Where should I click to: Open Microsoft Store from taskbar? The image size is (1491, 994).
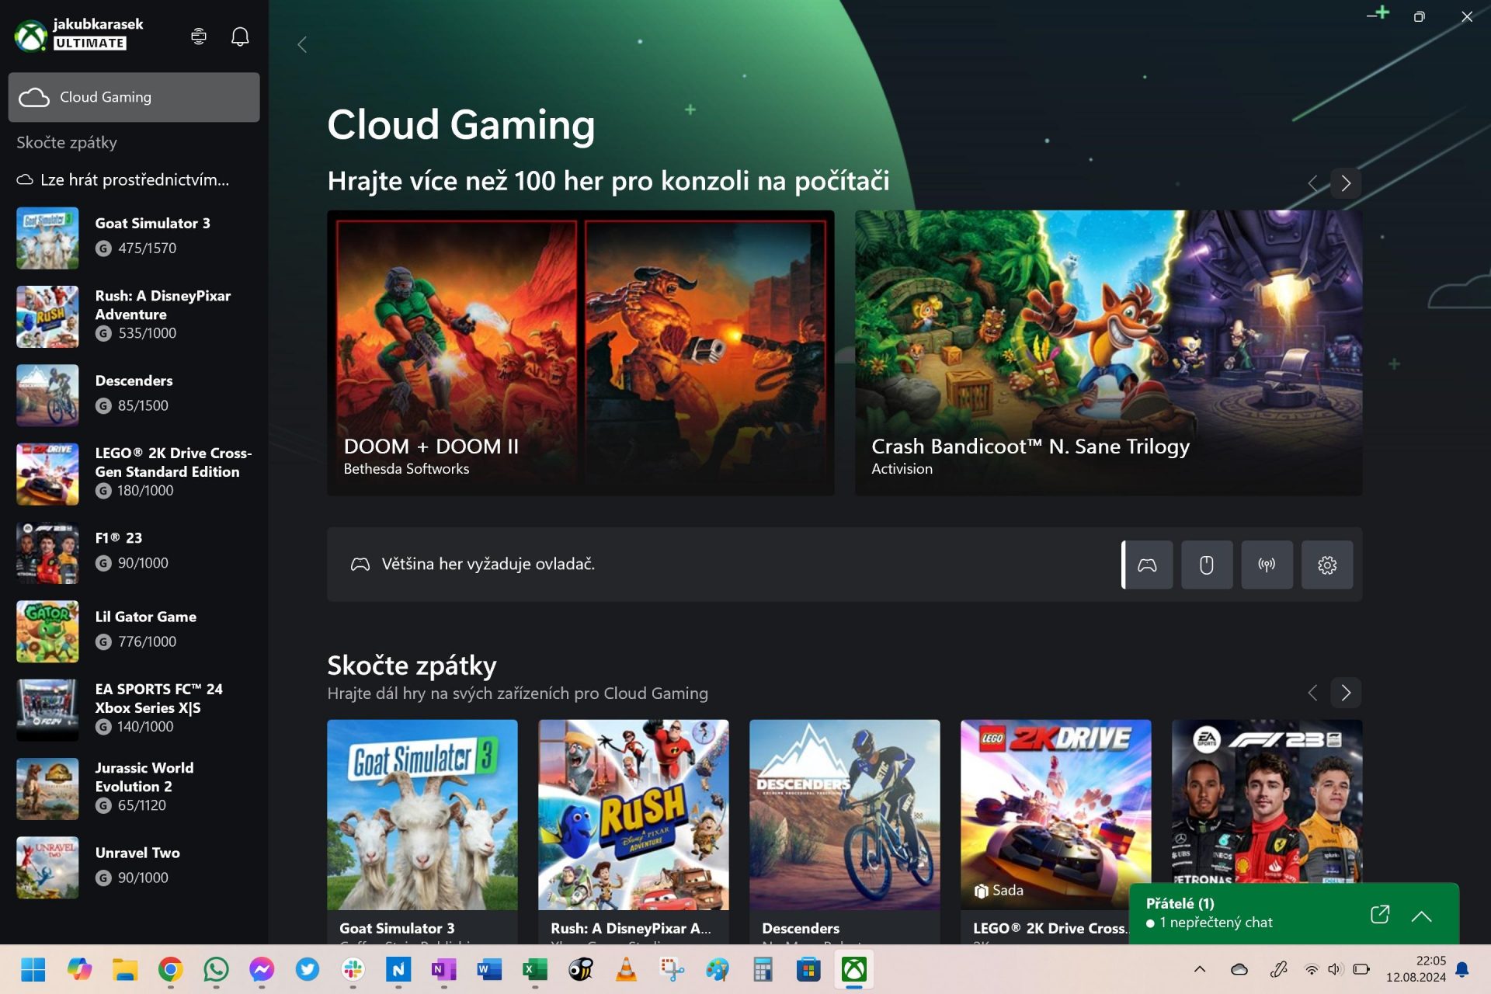coord(808,969)
